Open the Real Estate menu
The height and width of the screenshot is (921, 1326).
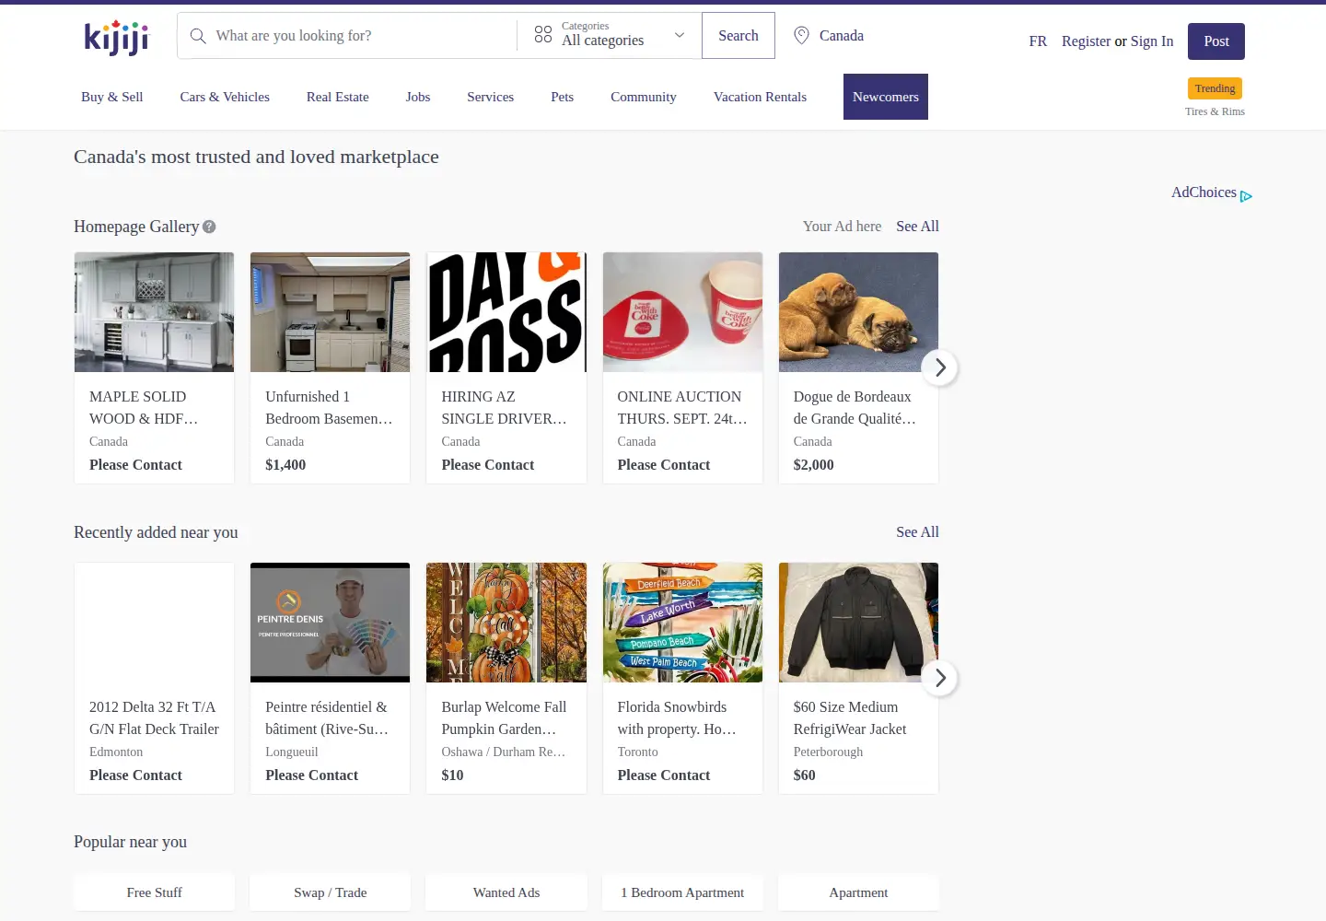click(338, 97)
